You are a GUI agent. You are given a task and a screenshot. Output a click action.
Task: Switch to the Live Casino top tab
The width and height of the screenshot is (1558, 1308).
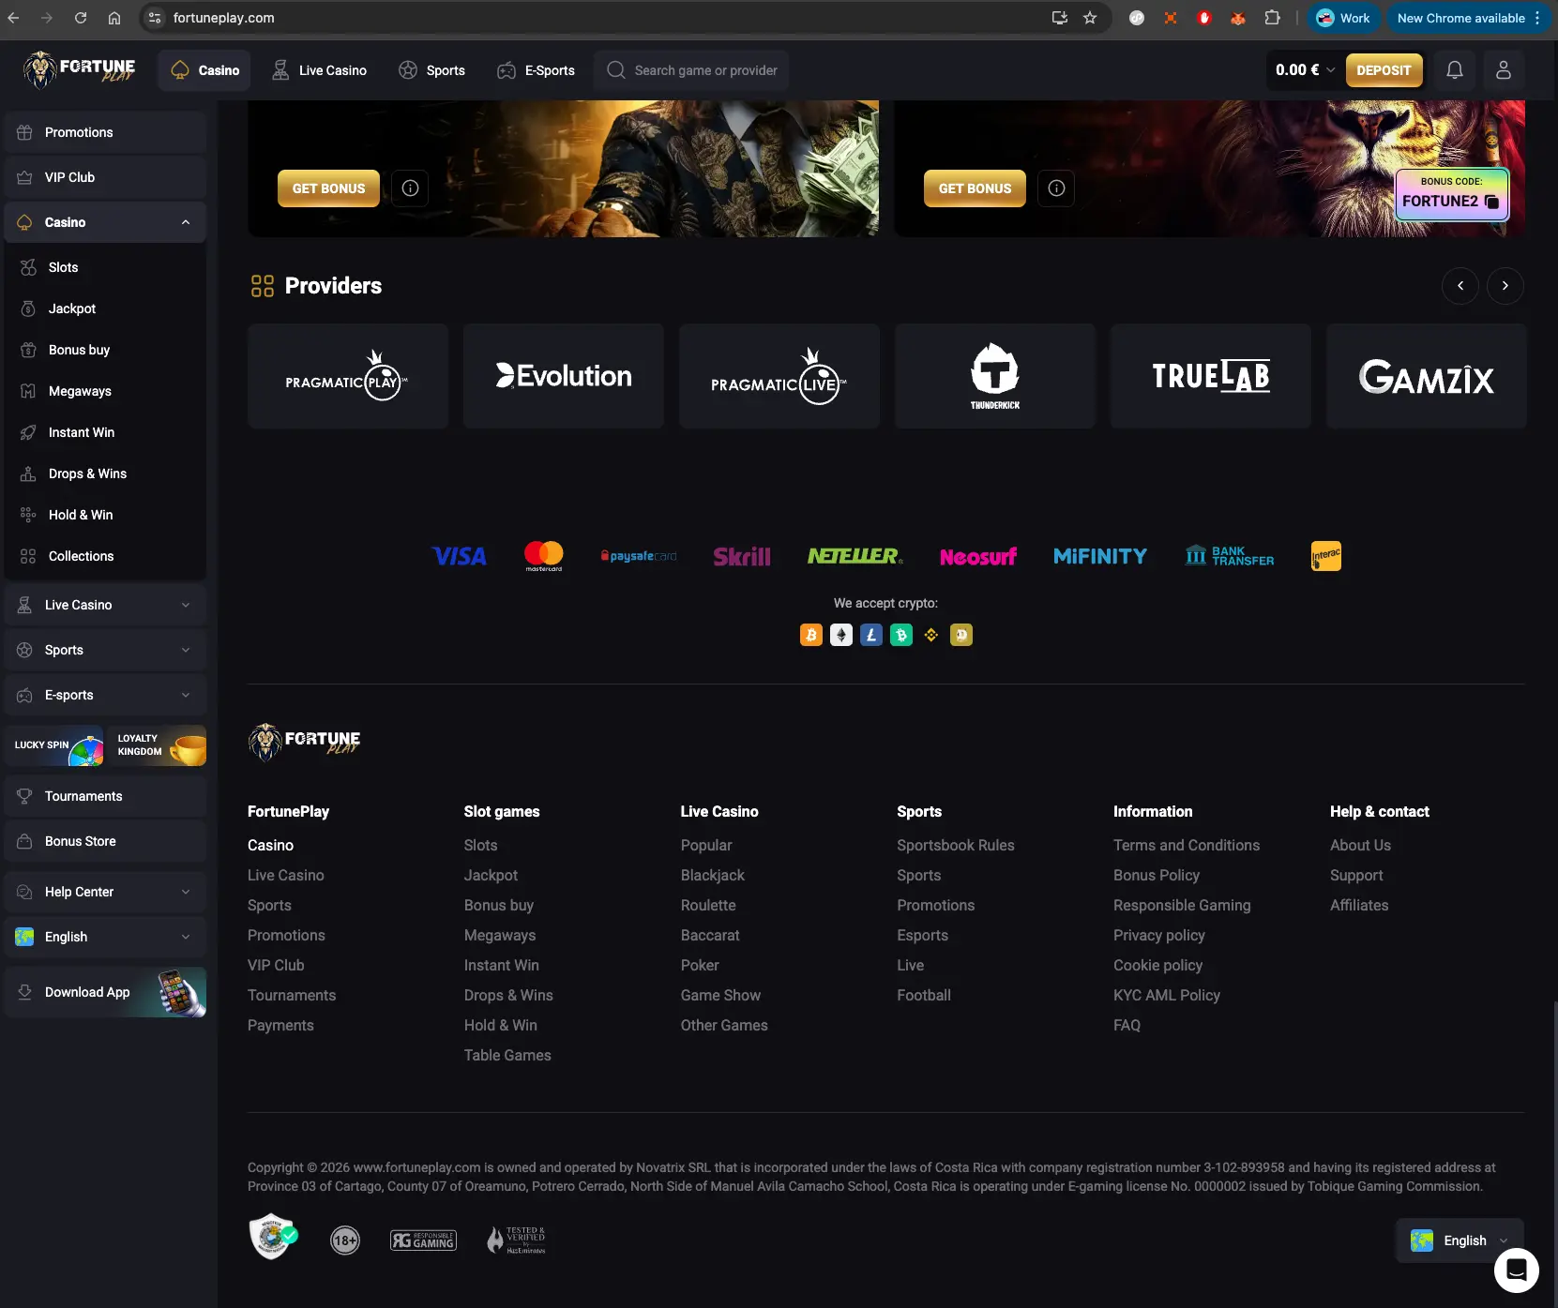point(319,70)
